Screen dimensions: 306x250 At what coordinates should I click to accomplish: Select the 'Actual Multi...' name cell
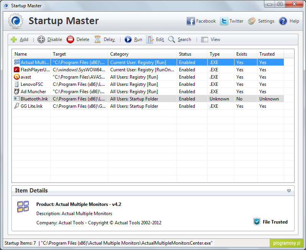(35, 62)
